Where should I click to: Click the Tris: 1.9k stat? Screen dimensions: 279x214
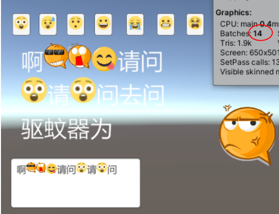(236, 43)
